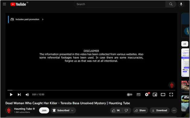Click the Download button
This screenshot has height=118, width=190.
coord(159,110)
